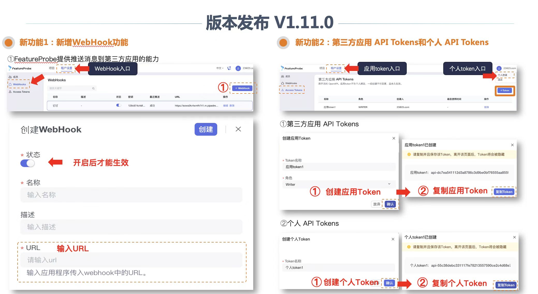Expand the 中文 language dropdown
Image resolution: width=538 pixels, height=294 pixels.
(x=220, y=68)
